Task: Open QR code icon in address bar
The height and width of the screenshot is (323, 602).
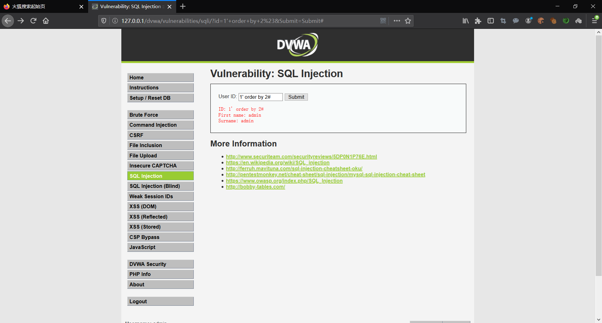Action: (x=383, y=21)
